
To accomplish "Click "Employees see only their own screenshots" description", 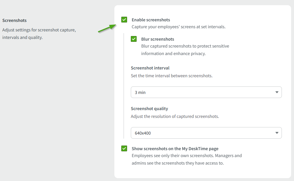I will coord(187,156).
